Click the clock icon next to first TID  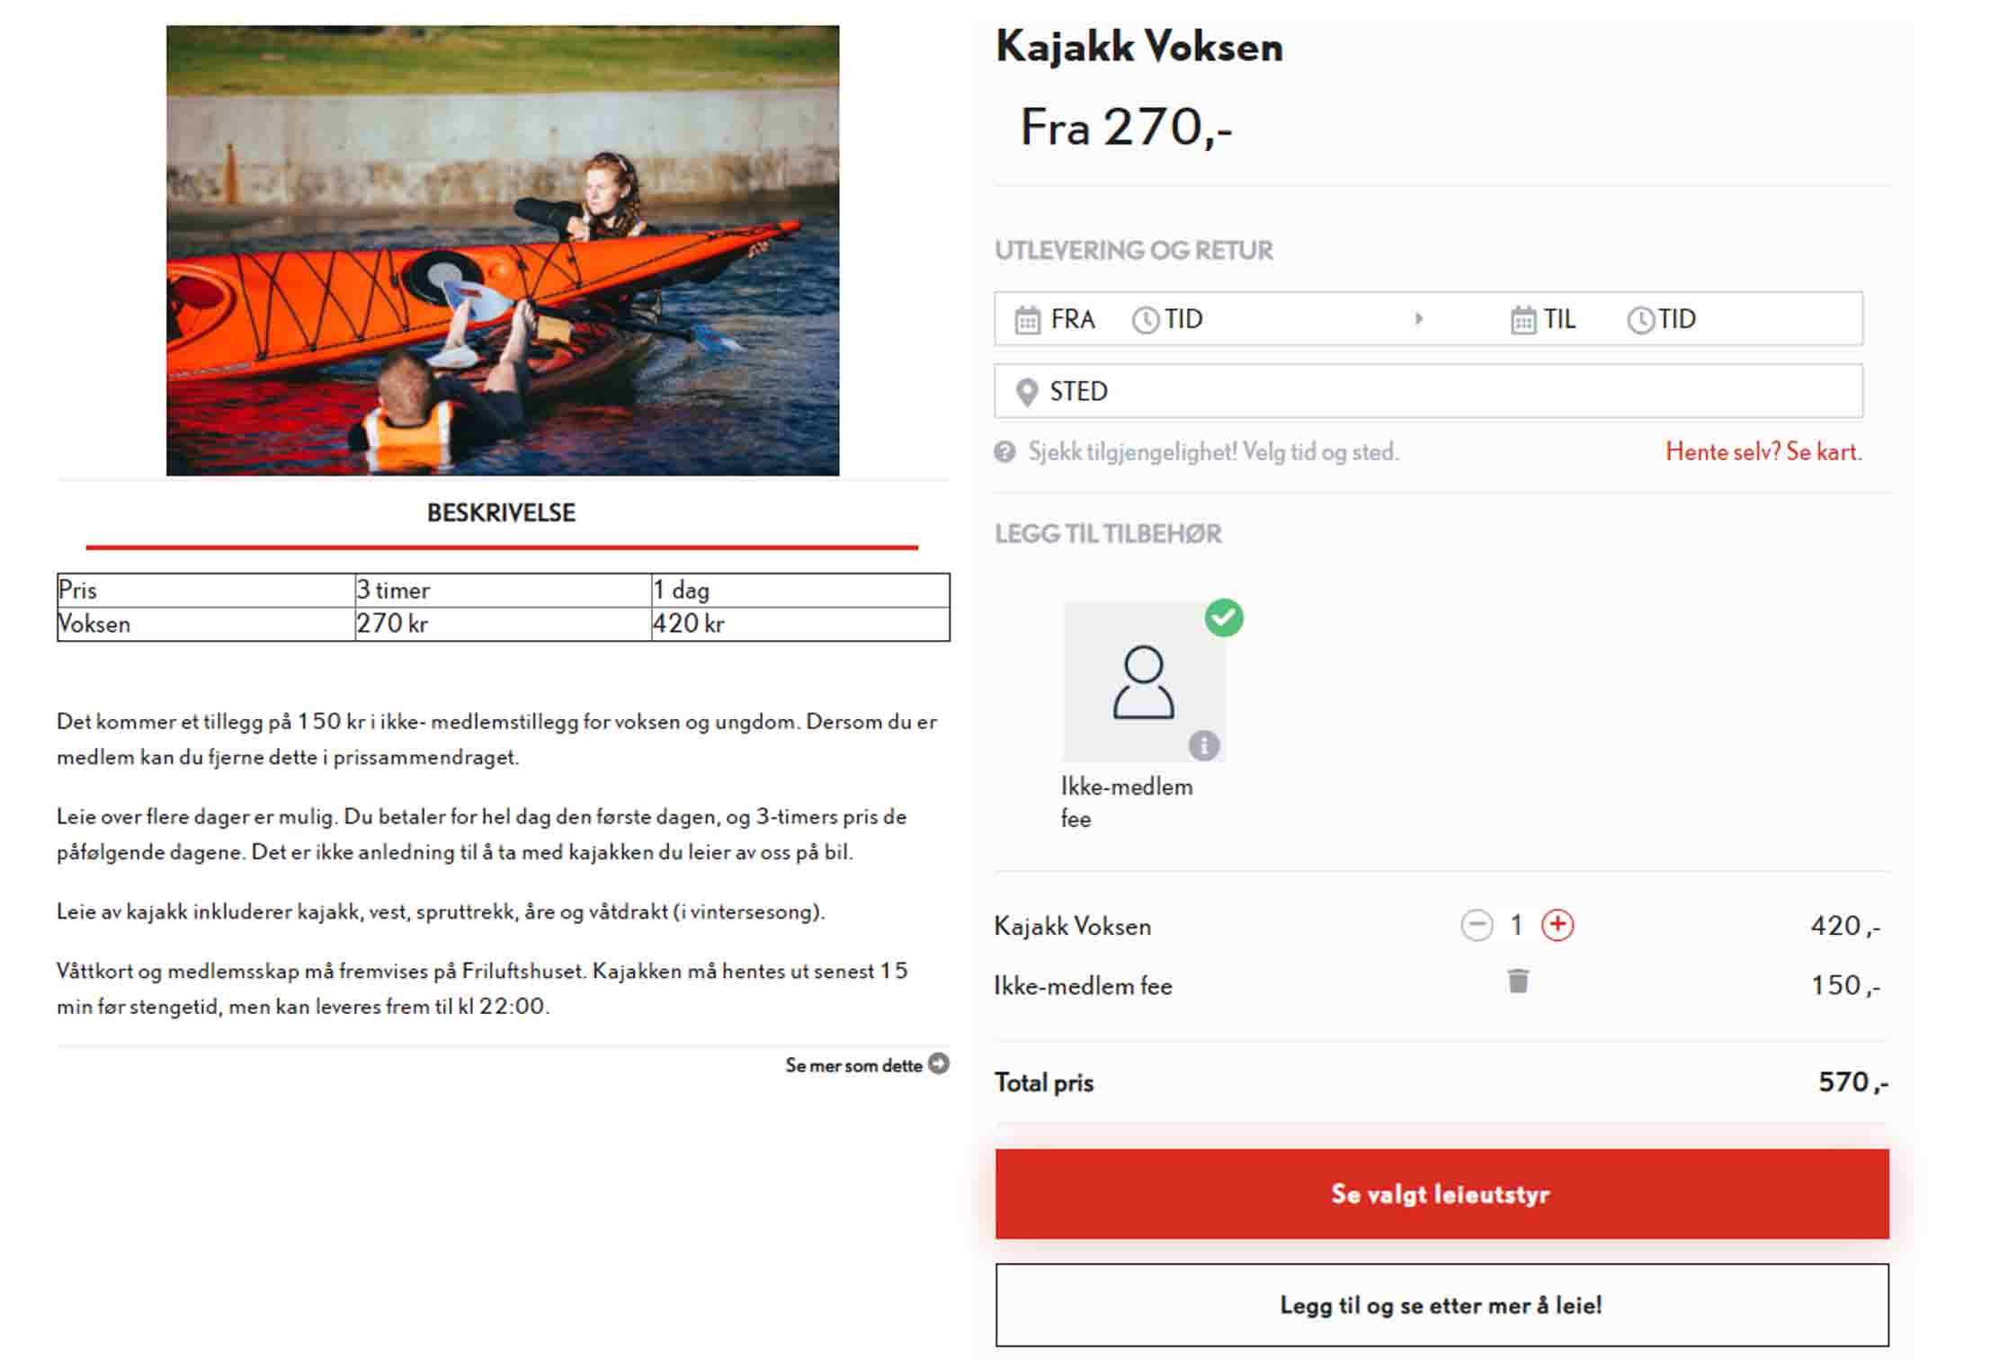coord(1145,320)
